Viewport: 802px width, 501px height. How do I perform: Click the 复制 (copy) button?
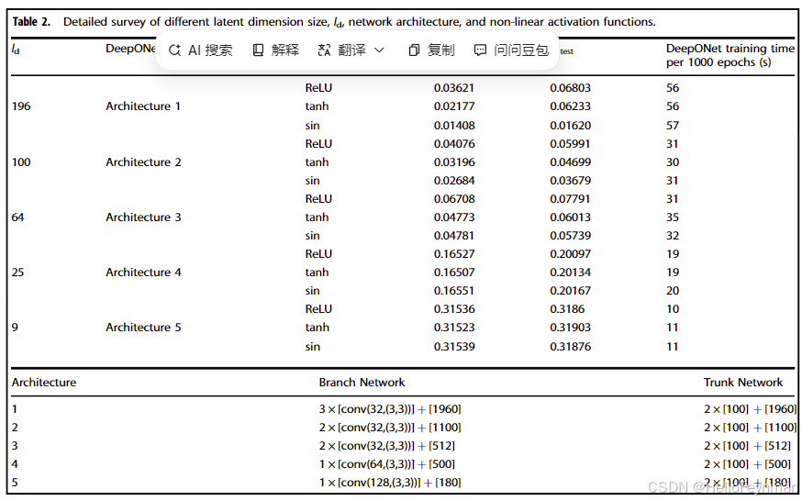pos(431,50)
